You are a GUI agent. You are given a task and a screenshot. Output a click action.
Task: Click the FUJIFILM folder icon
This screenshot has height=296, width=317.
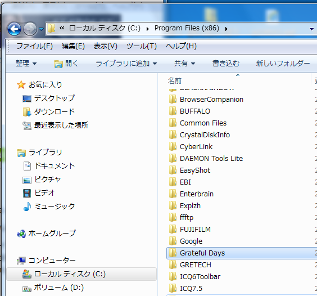[x=173, y=229]
